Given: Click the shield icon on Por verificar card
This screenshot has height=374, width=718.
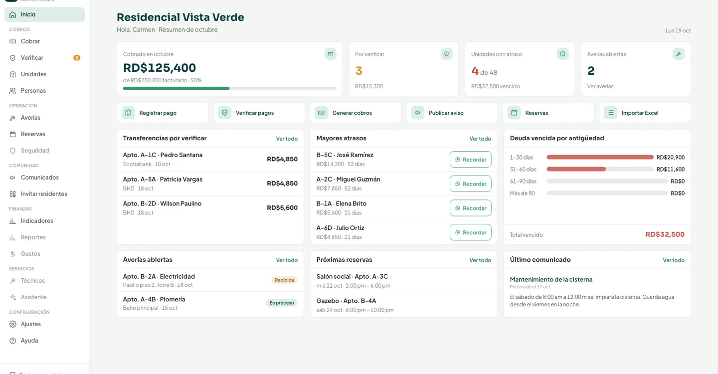Looking at the screenshot, I should [446, 54].
